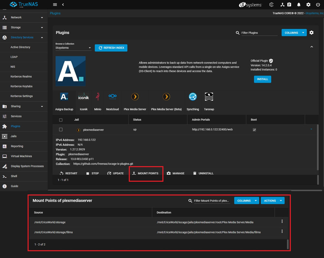Open MOUNT POINTS for plexmediaserver

(x=145, y=173)
